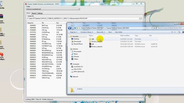
Task: Open the Profile dropdown in Huawei Extractor
Action: pyautogui.click(x=79, y=9)
